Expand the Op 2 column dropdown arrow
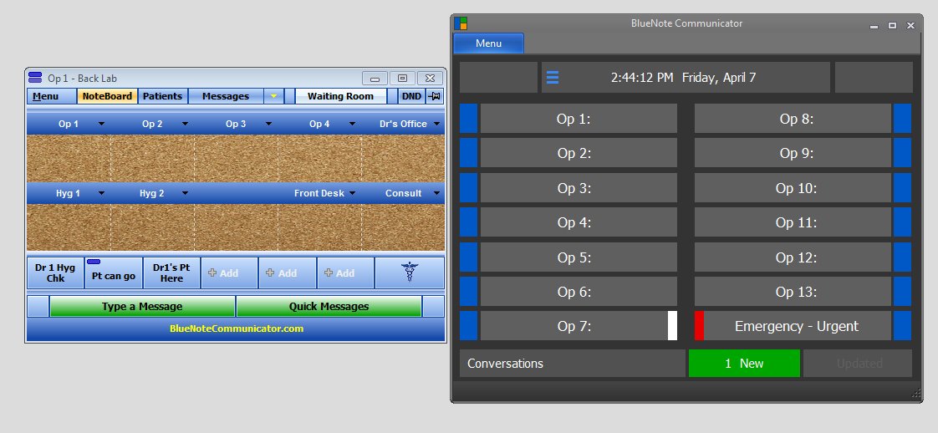The height and width of the screenshot is (433, 938). [185, 124]
